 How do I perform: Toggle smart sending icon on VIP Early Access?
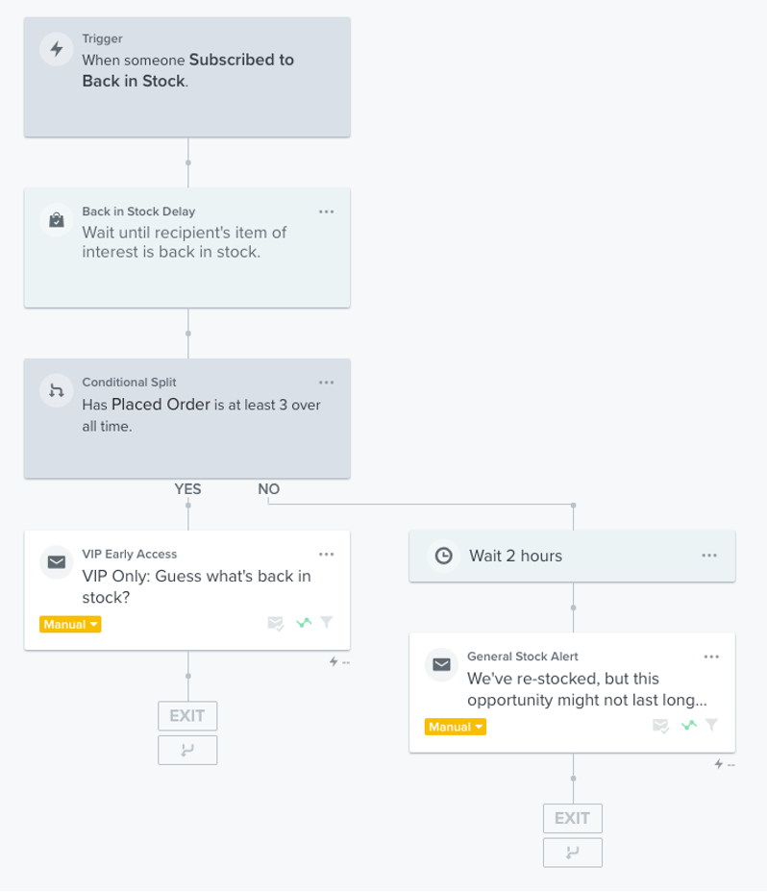276,623
